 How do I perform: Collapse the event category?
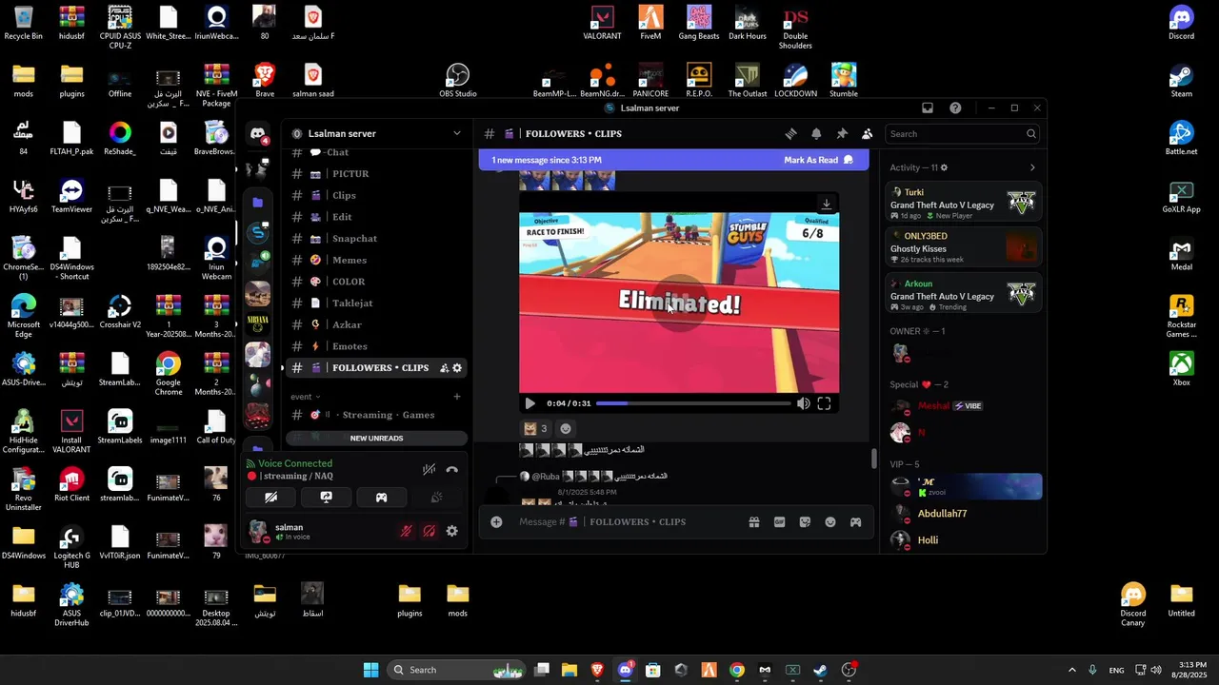305,397
